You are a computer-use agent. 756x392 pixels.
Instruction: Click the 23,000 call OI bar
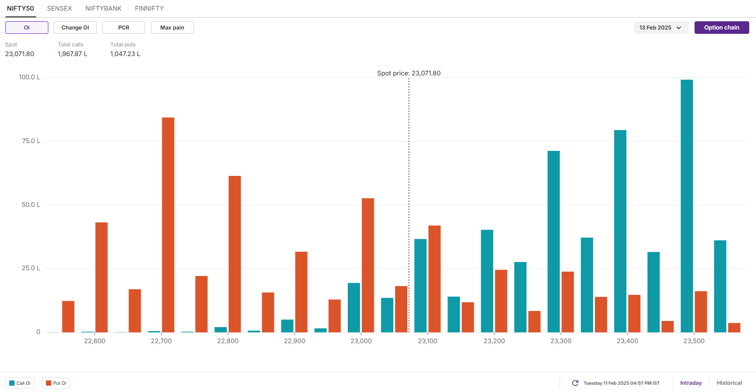point(354,307)
